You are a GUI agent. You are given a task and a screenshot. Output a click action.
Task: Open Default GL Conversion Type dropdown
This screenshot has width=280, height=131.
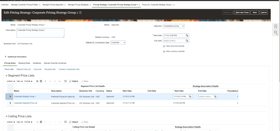118,43
